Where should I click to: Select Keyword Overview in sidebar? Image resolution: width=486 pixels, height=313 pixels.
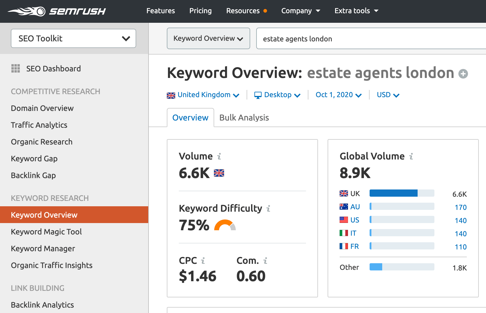[74, 215]
